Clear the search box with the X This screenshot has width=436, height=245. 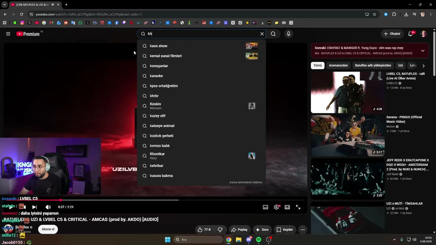[262, 34]
